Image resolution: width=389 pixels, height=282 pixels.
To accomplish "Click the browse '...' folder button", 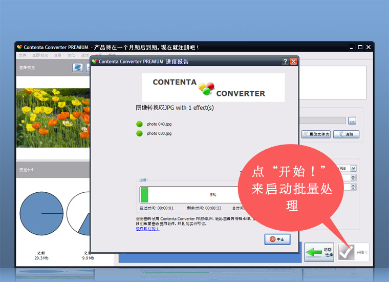I will click(352, 121).
